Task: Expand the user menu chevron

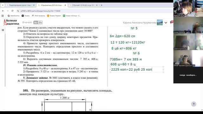Action: click(166, 22)
